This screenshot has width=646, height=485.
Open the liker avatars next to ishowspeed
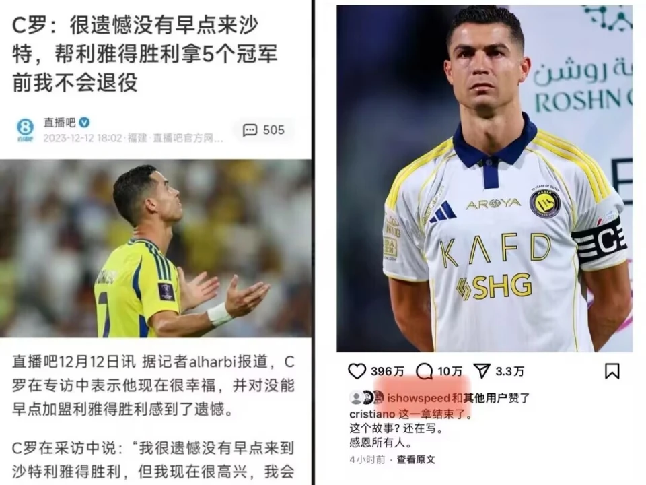tap(367, 397)
